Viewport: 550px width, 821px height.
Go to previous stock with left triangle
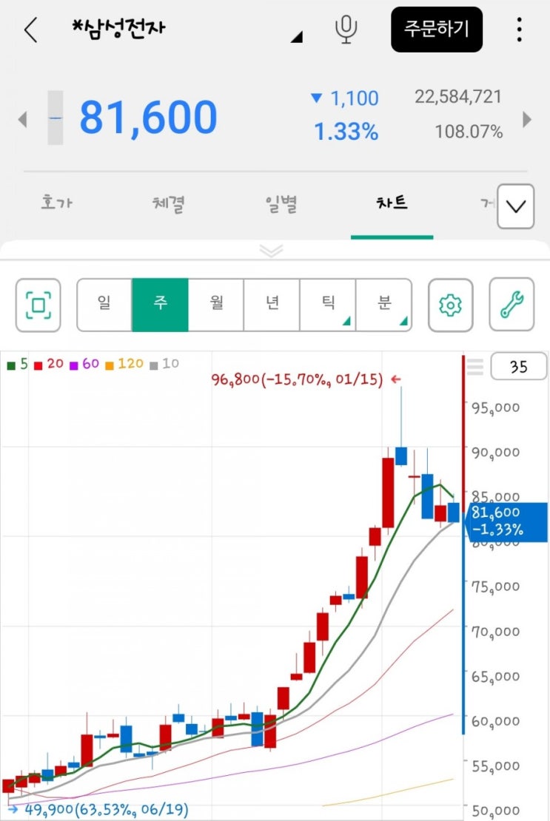[x=22, y=119]
